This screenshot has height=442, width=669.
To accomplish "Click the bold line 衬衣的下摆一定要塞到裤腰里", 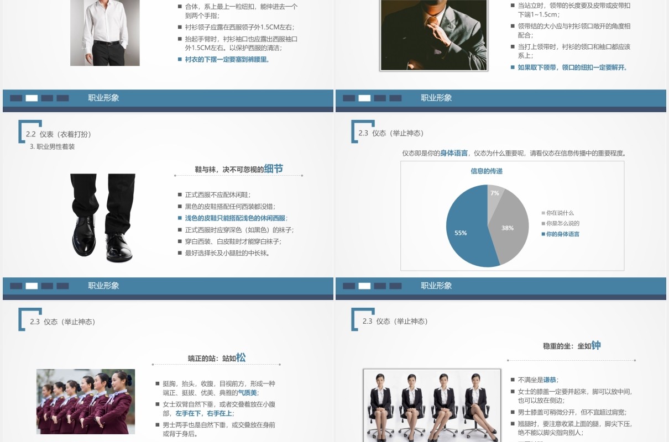I will point(224,59).
